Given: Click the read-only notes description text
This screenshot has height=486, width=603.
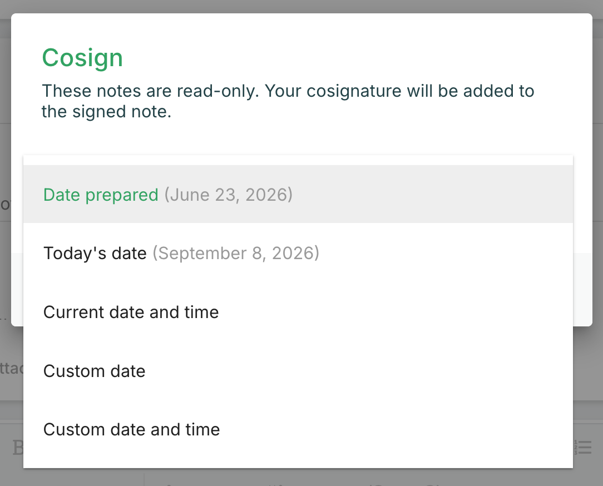Looking at the screenshot, I should (288, 101).
